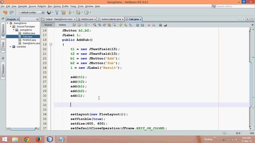Click Find Previous Occurrence icon
The height and width of the screenshot is (143, 255).
click(100, 25)
